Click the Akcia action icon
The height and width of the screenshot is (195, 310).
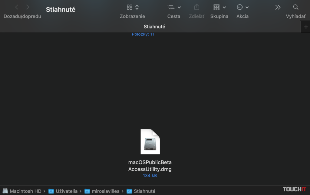click(240, 7)
